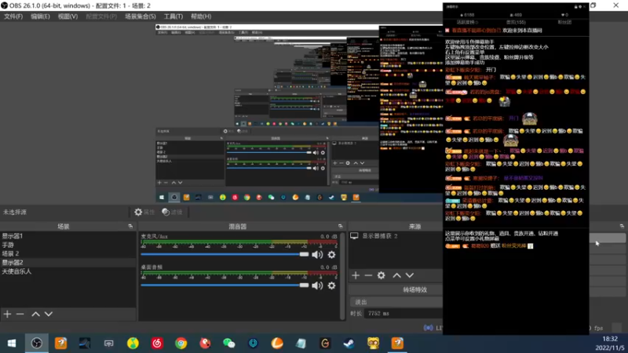628x353 pixels.
Task: Open 桌面音频 audio settings gear
Action: pyautogui.click(x=331, y=286)
